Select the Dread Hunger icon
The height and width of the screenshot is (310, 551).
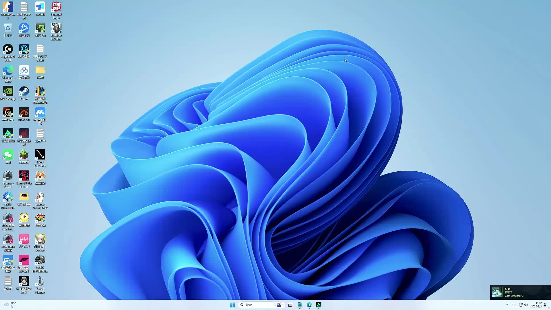(x=40, y=282)
